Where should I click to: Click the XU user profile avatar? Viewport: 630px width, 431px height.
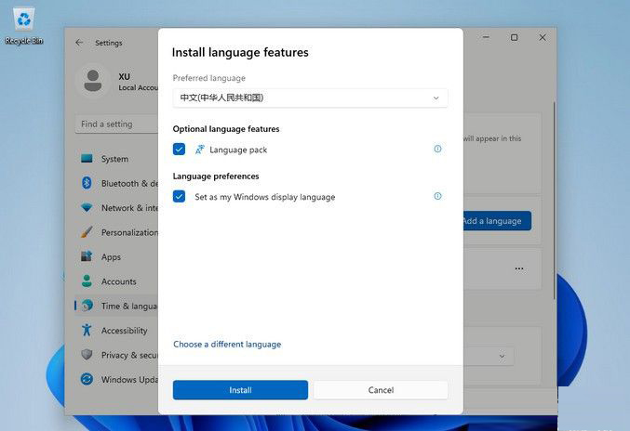92,81
